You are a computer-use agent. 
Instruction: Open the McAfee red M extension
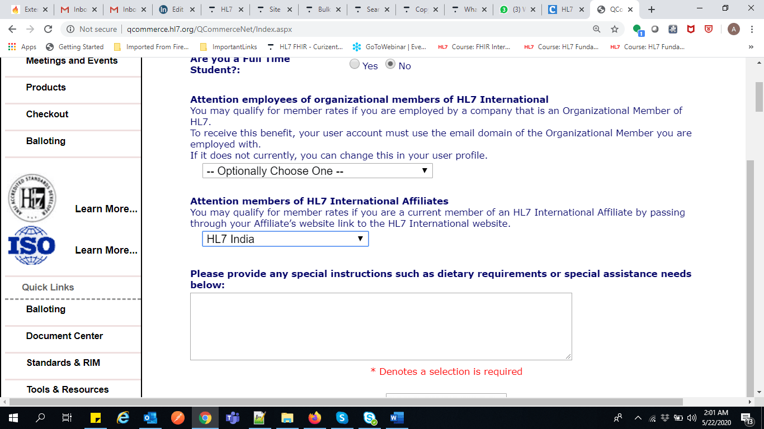tap(691, 29)
